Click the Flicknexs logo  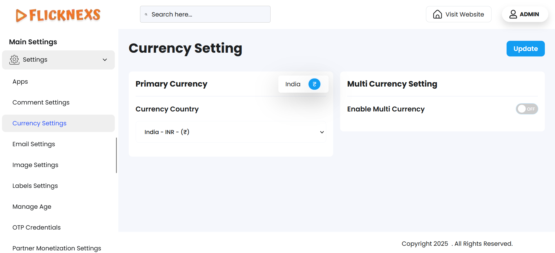pyautogui.click(x=58, y=15)
